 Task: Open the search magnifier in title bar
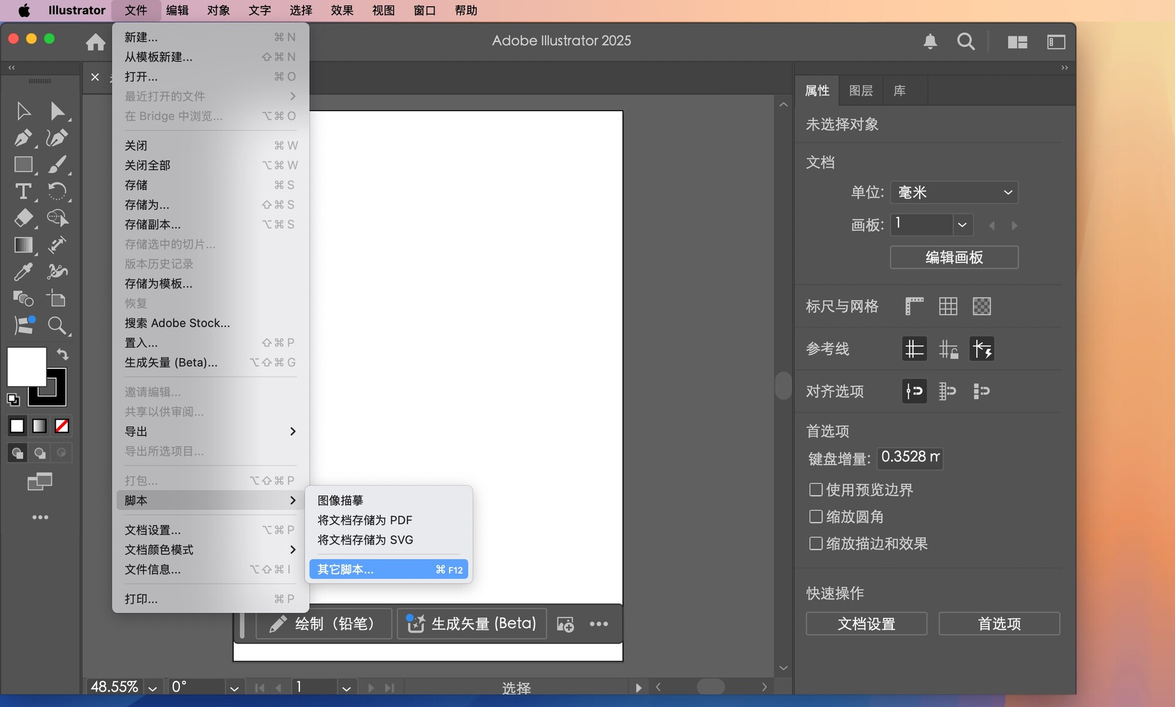tap(966, 42)
